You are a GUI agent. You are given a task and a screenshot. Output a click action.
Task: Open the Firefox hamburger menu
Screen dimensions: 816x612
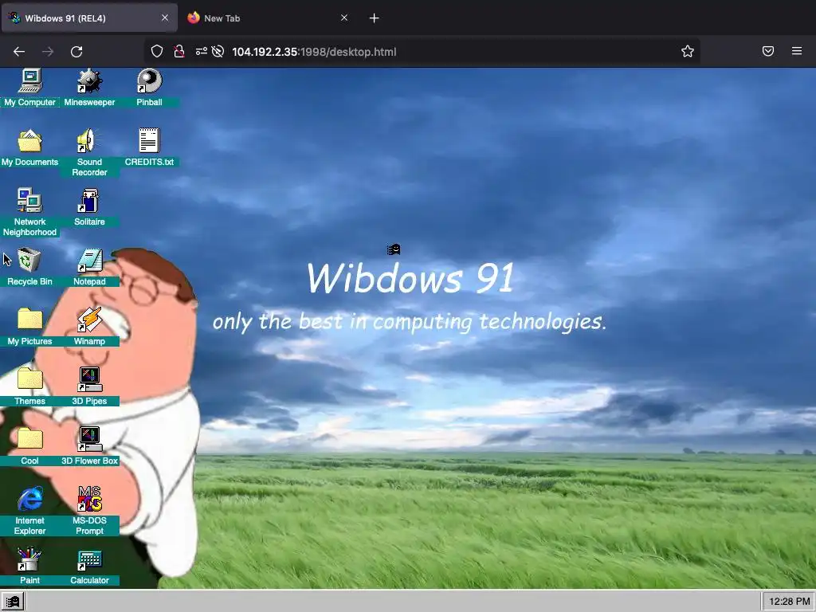797,51
